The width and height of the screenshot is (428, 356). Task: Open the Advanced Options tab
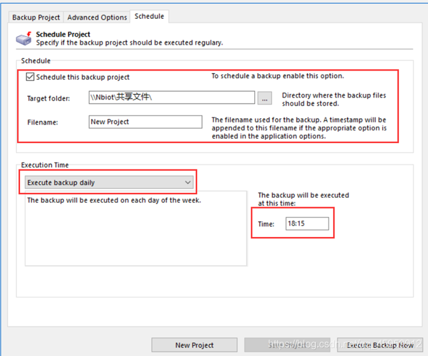point(97,17)
